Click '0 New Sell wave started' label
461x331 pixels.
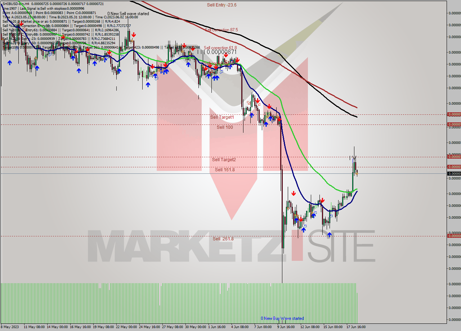pos(128,14)
